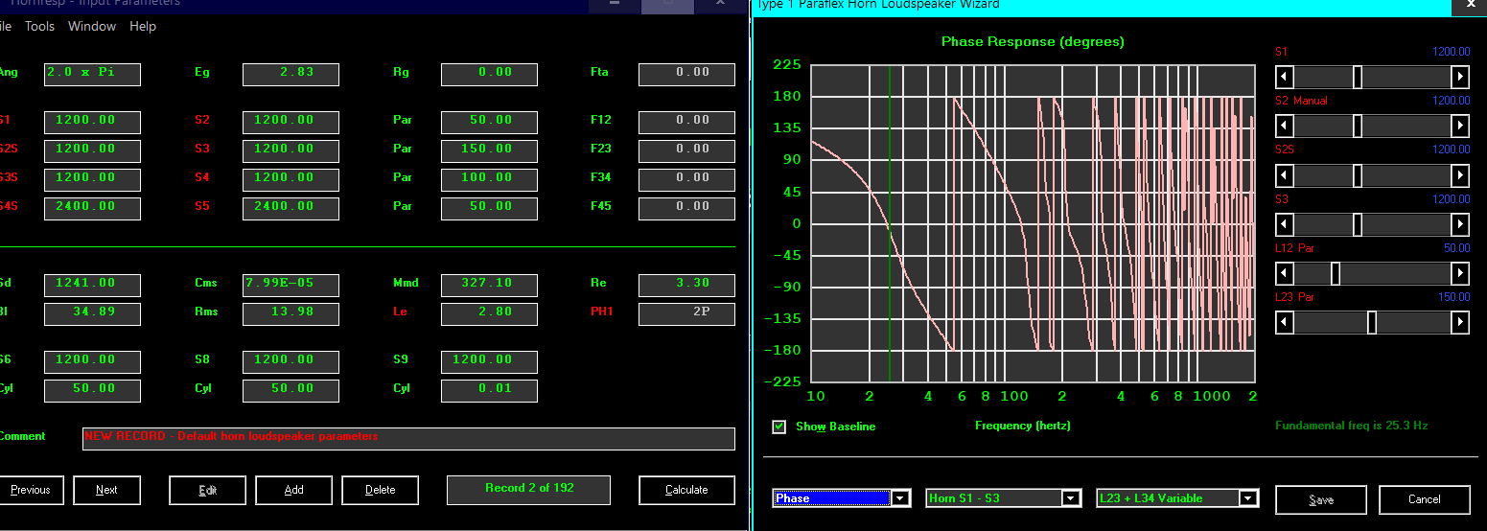The image size is (1487, 531).
Task: Click the Rg input field
Action: pyautogui.click(x=489, y=74)
